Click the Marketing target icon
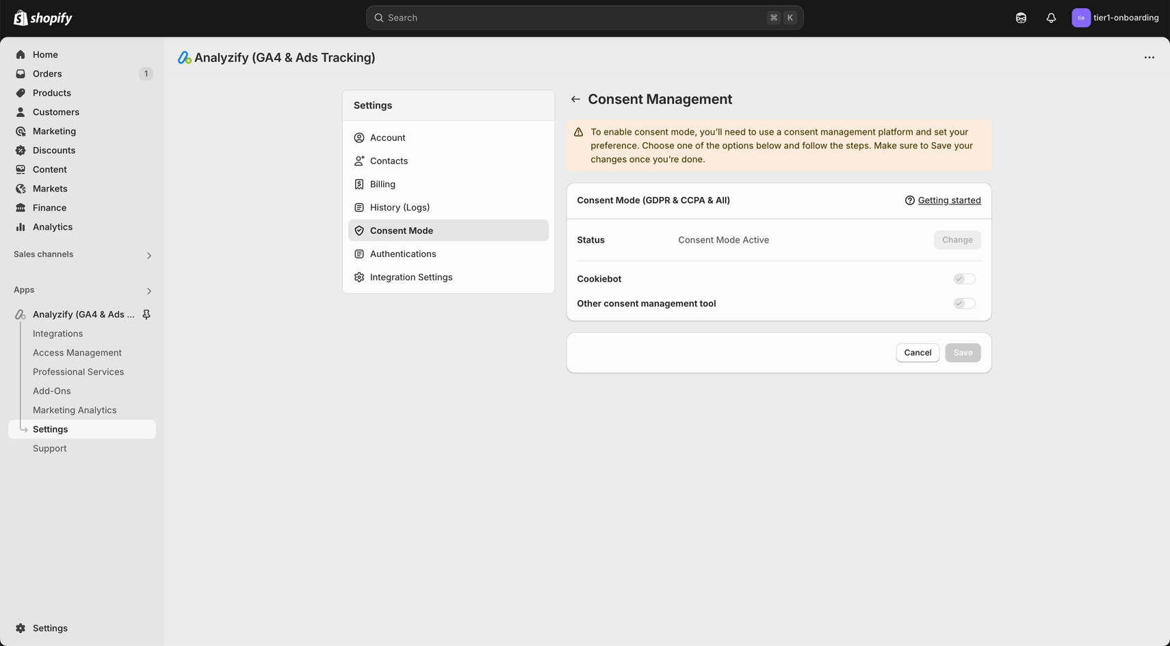This screenshot has height=646, width=1170. coord(21,131)
